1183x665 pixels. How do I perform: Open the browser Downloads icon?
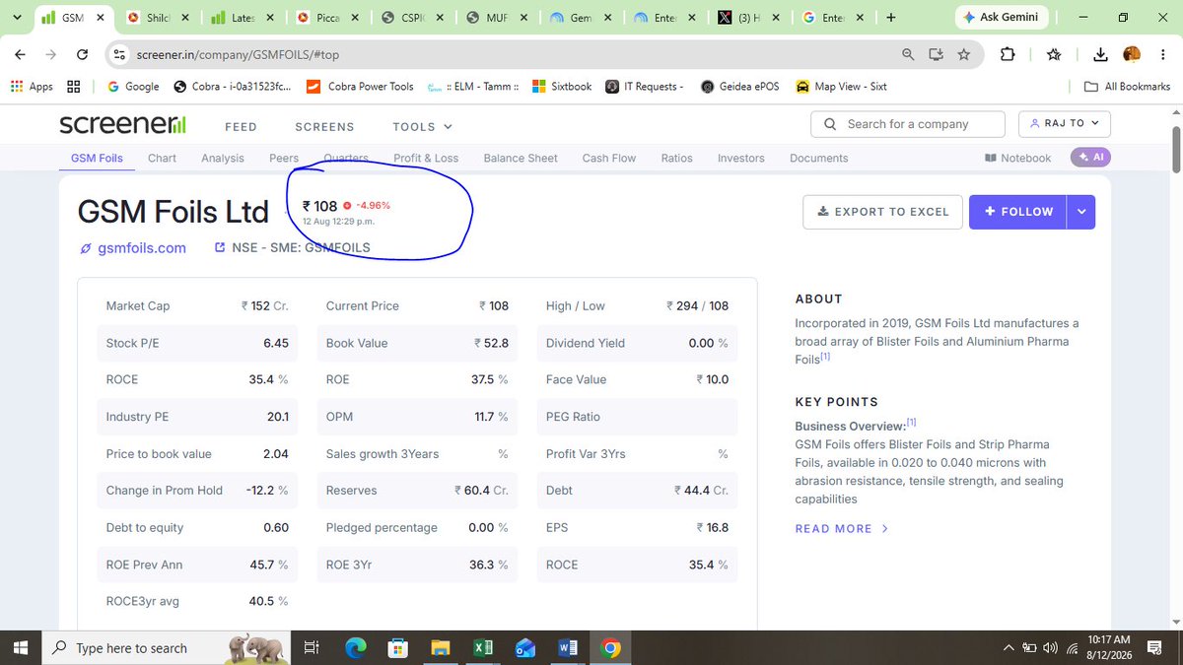[1101, 55]
